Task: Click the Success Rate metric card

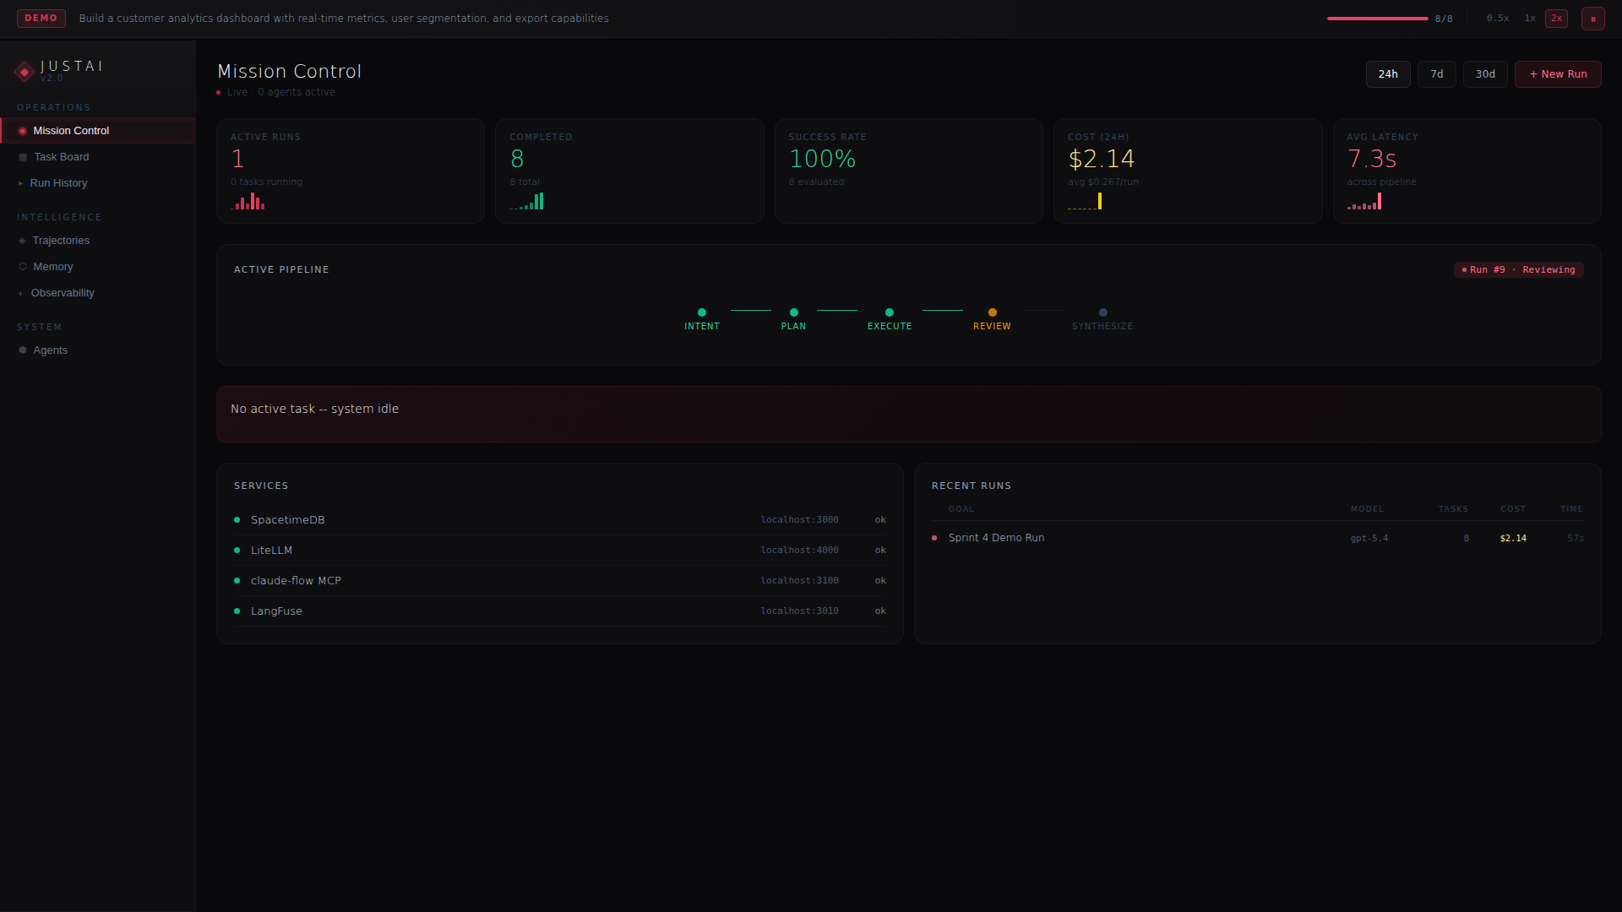Action: (909, 171)
